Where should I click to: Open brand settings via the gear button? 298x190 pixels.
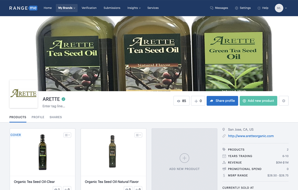(284, 101)
